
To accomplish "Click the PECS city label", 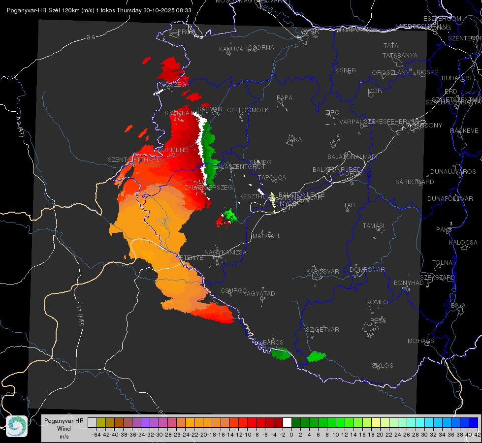I will [378, 320].
